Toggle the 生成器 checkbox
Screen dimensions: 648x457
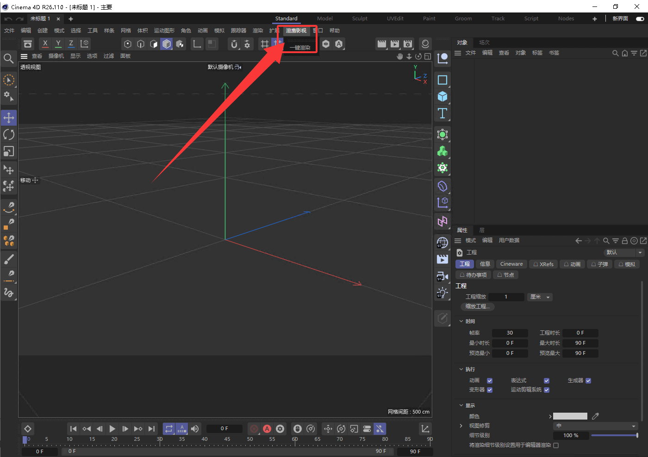tap(588, 381)
